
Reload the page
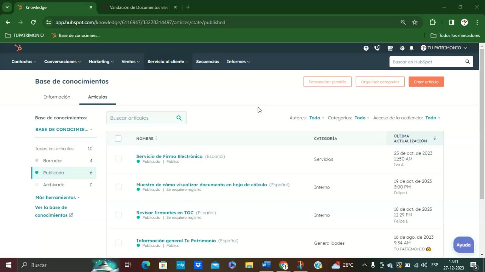click(x=33, y=22)
